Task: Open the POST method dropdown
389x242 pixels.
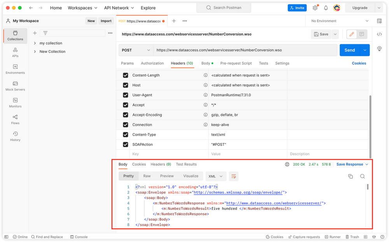Action: pos(136,50)
